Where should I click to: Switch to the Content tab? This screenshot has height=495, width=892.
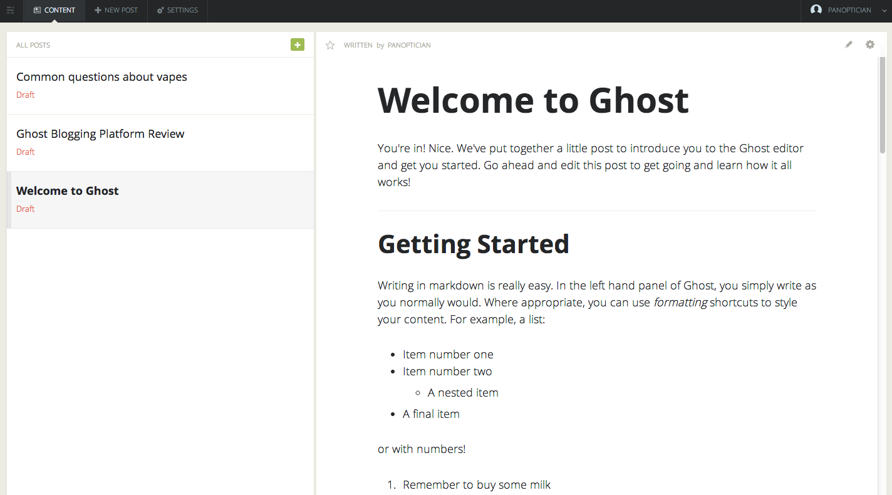pyautogui.click(x=54, y=11)
